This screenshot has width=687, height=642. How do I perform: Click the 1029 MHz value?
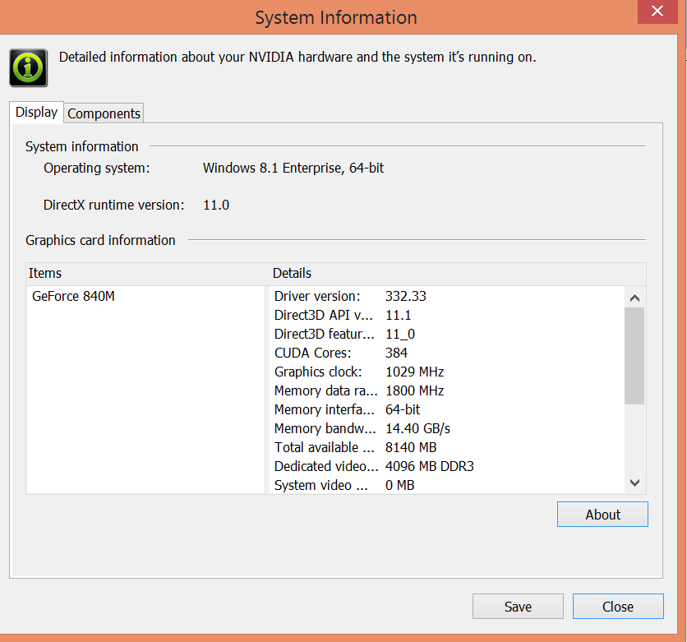coord(414,372)
